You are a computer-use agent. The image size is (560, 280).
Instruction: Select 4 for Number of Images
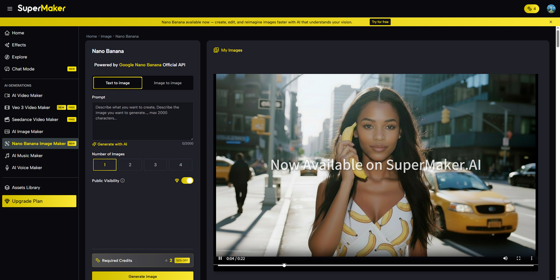[x=180, y=165]
